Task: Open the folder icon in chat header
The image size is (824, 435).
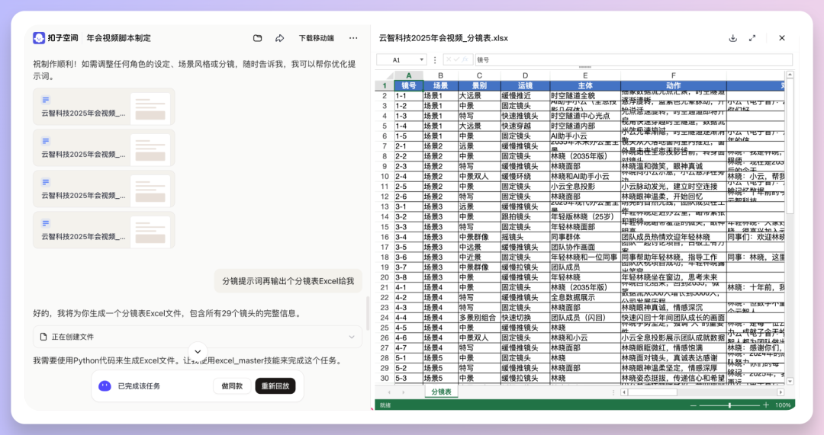Action: (258, 38)
